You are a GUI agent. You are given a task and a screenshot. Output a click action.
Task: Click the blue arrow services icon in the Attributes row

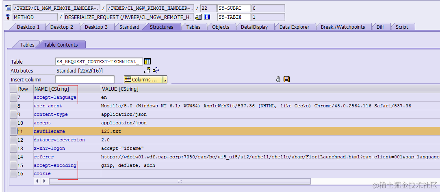point(156,70)
